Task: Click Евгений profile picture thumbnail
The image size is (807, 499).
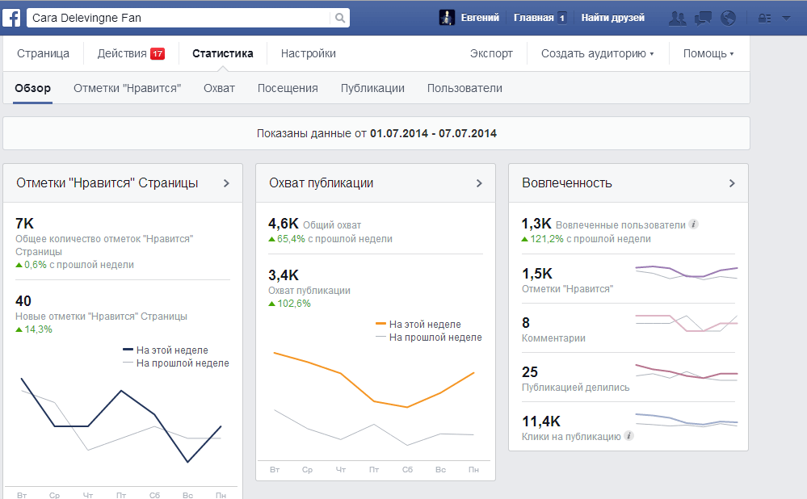Action: click(x=448, y=17)
